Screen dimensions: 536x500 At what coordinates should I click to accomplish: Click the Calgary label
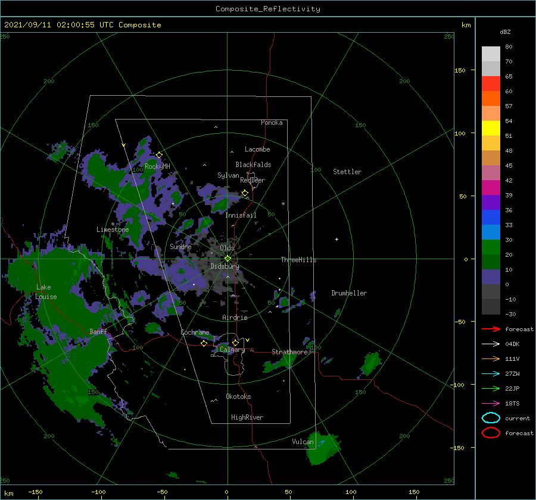tap(232, 350)
